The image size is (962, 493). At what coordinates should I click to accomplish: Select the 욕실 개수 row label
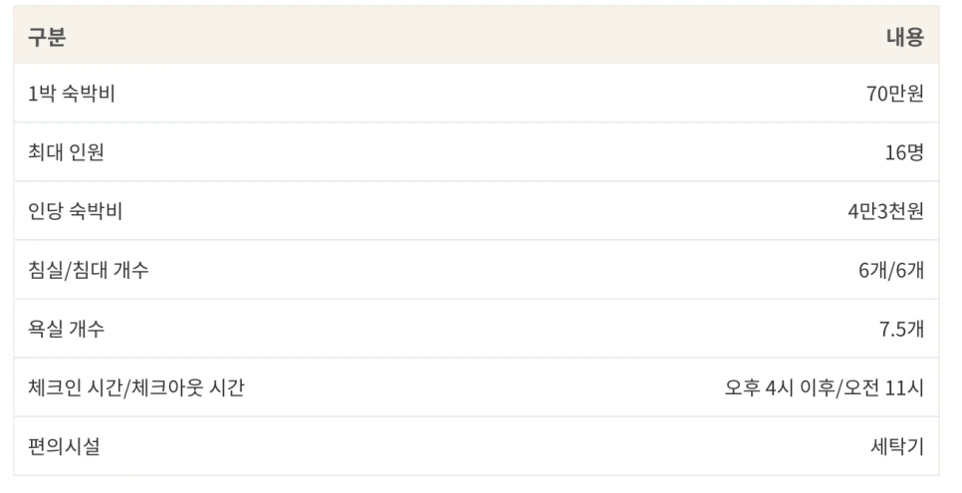66,329
